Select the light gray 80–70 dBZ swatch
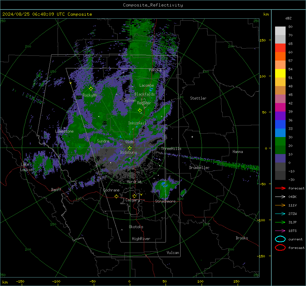This screenshot has width=306, height=286. [x=280, y=31]
